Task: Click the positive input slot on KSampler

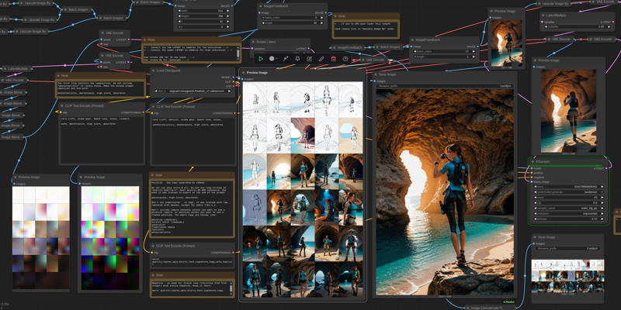Action: click(x=531, y=173)
